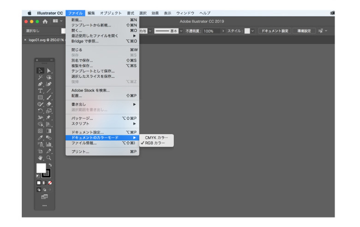Screen dimensions: 360x227
Task: Select the Shaper tool
Action: point(40,104)
